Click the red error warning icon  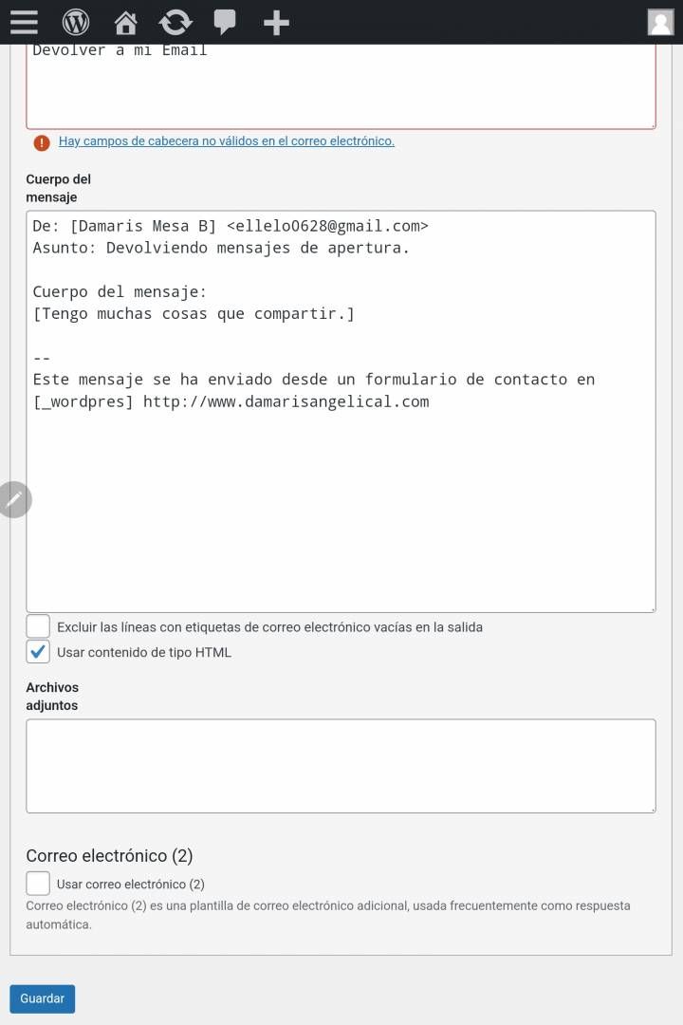click(42, 142)
